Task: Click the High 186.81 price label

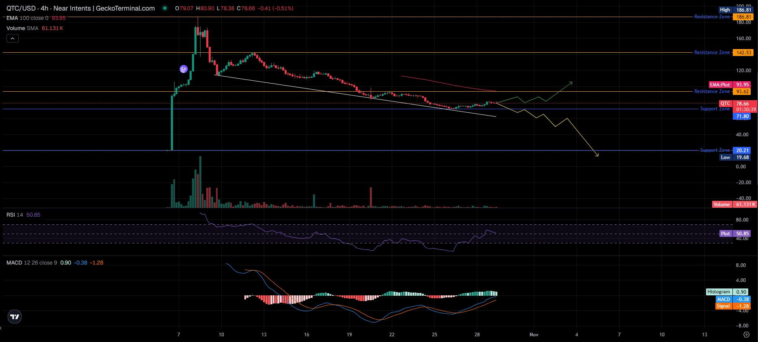Action: point(736,10)
